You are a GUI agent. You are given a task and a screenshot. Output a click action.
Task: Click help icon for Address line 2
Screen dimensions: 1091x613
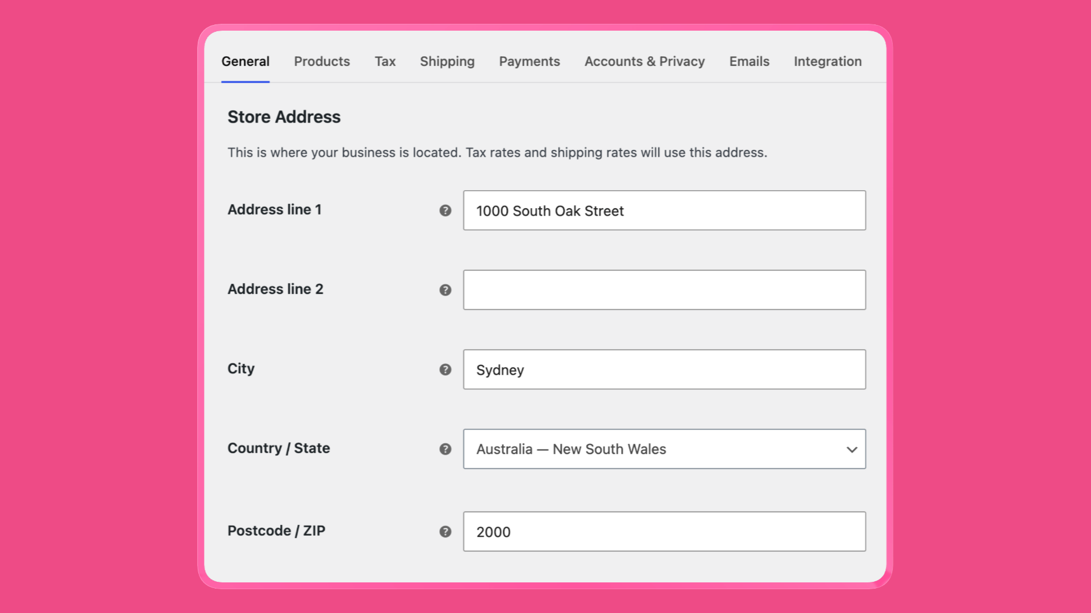click(x=445, y=290)
